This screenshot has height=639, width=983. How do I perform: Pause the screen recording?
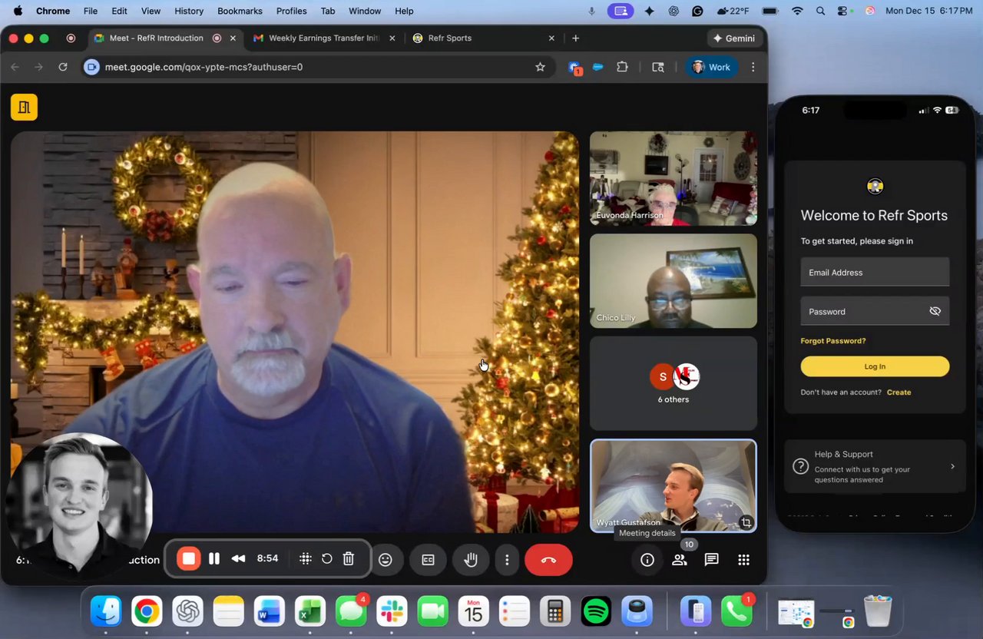coord(214,559)
